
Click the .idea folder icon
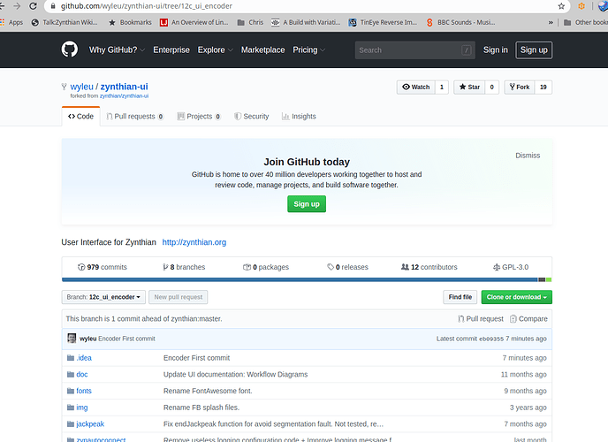pos(70,358)
